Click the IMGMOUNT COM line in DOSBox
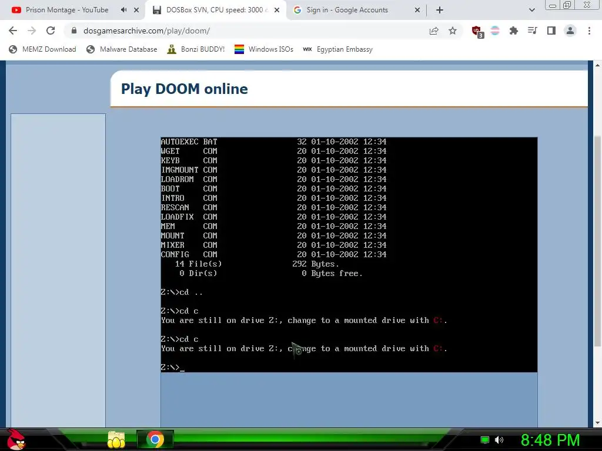 pos(273,170)
